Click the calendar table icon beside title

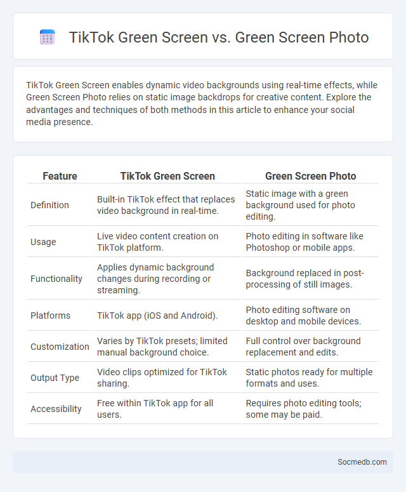(x=48, y=37)
